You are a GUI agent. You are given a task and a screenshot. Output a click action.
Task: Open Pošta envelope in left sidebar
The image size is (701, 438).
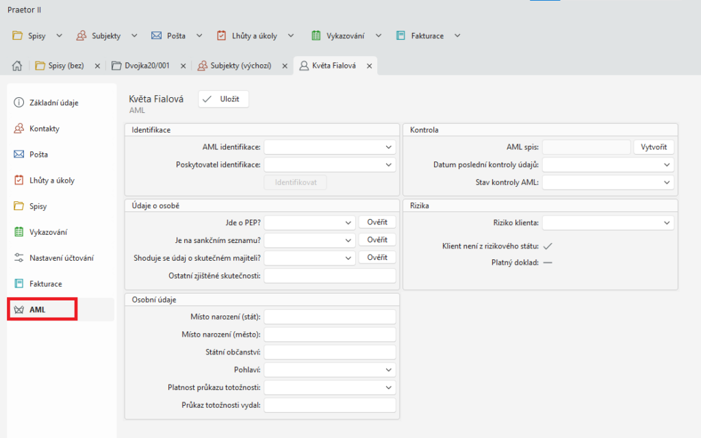(x=38, y=155)
